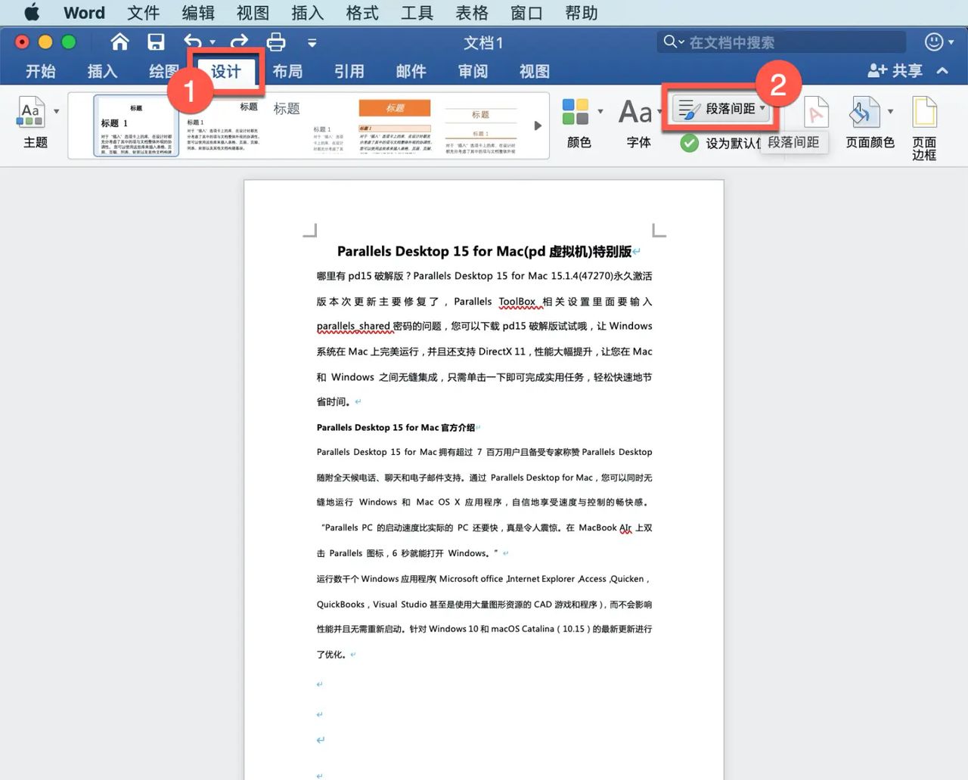
Task: Click the subheading containing 官方介绍
Action: pos(396,428)
